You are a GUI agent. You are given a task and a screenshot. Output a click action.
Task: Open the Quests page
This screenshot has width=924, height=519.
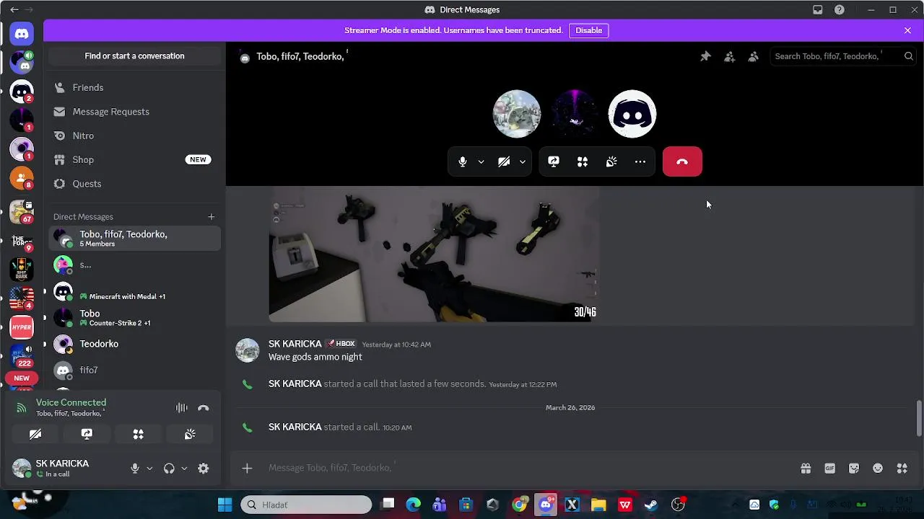pyautogui.click(x=134, y=184)
